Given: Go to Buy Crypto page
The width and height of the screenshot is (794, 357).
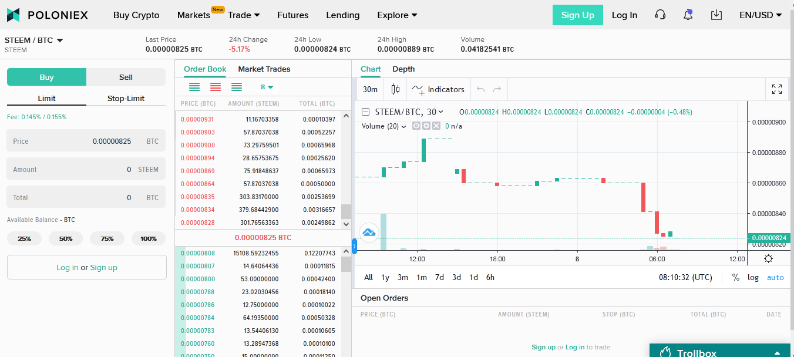Looking at the screenshot, I should point(136,15).
